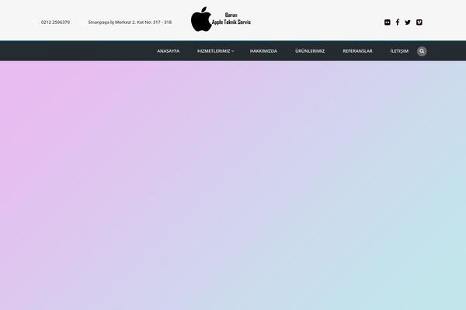
Task: Open the İLETIŞIM page
Action: click(x=399, y=51)
